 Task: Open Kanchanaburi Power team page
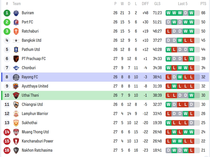tap(37, 141)
